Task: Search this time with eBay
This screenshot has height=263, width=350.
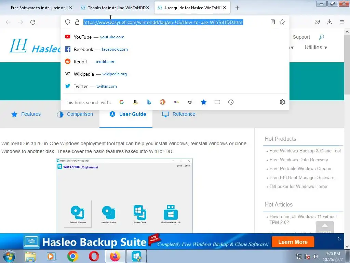Action: [x=176, y=102]
